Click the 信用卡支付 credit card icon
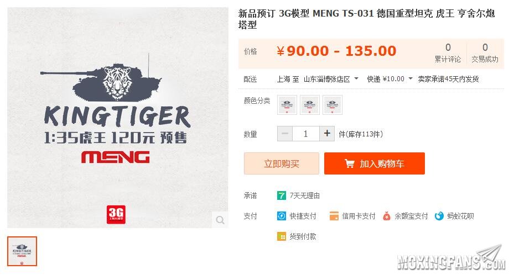Viewport: 509px width, 275px height. click(x=334, y=216)
